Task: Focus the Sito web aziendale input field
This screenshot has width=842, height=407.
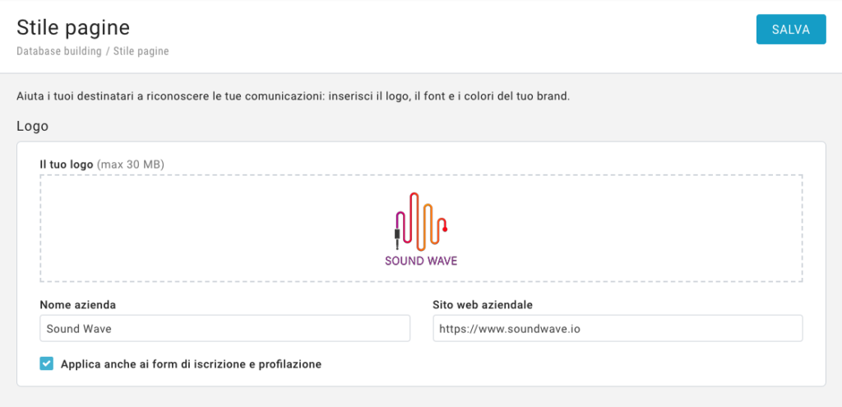Action: pyautogui.click(x=618, y=329)
